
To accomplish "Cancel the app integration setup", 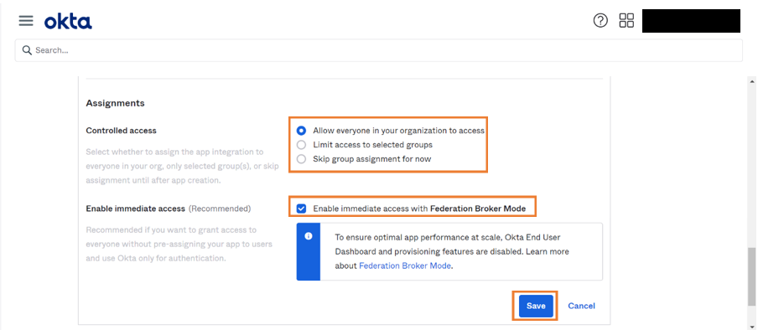I will tap(581, 306).
